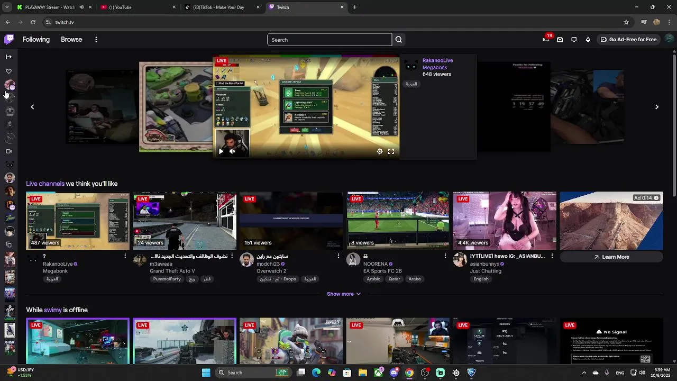Play the featured stream video

[221, 151]
